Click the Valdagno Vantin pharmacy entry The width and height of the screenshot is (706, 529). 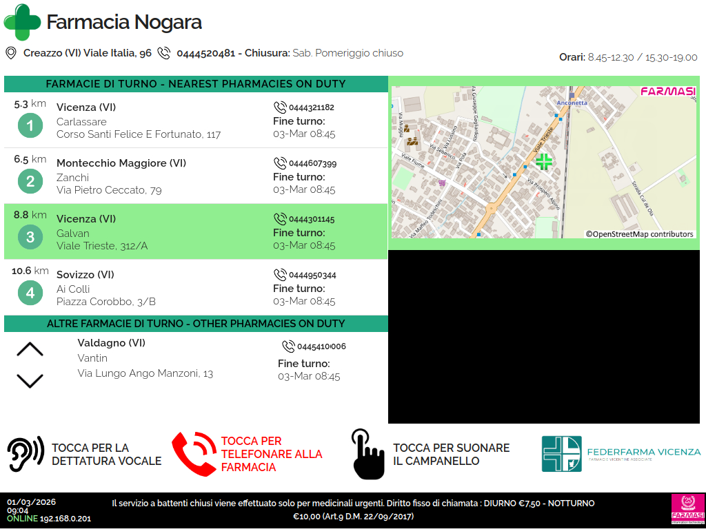[x=145, y=358]
